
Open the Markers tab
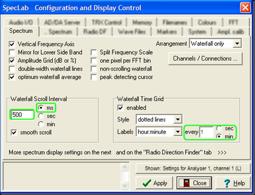tap(167, 32)
